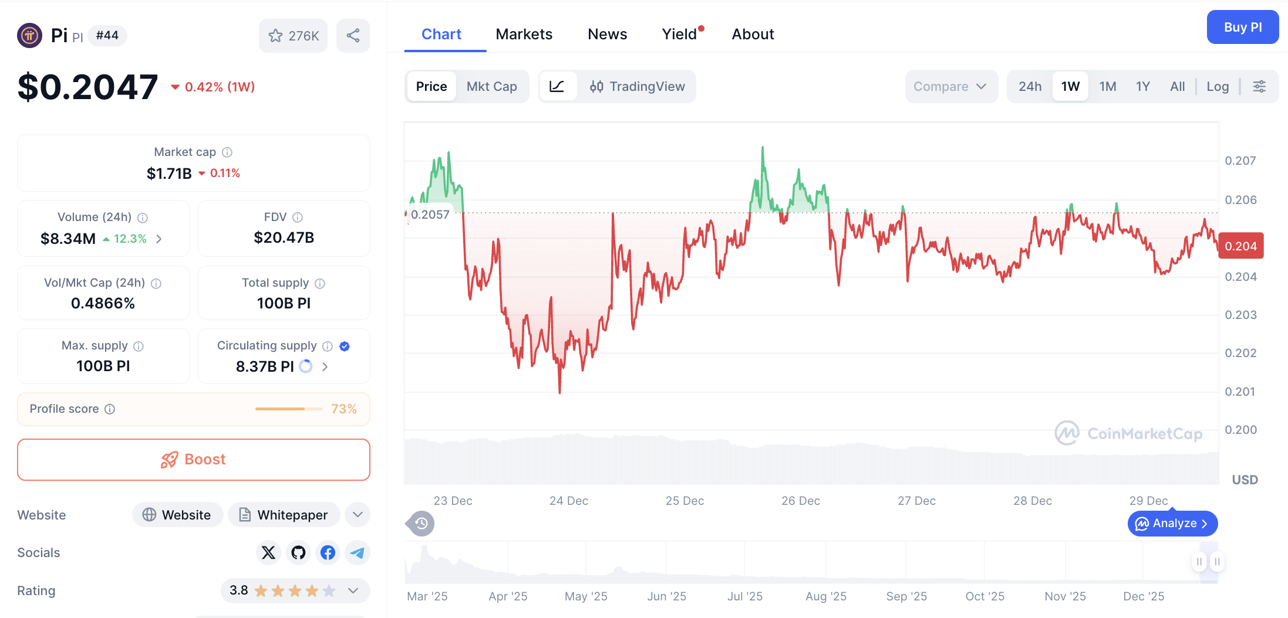This screenshot has width=1288, height=618.
Task: Switch chart to candlestick view
Action: (x=596, y=86)
